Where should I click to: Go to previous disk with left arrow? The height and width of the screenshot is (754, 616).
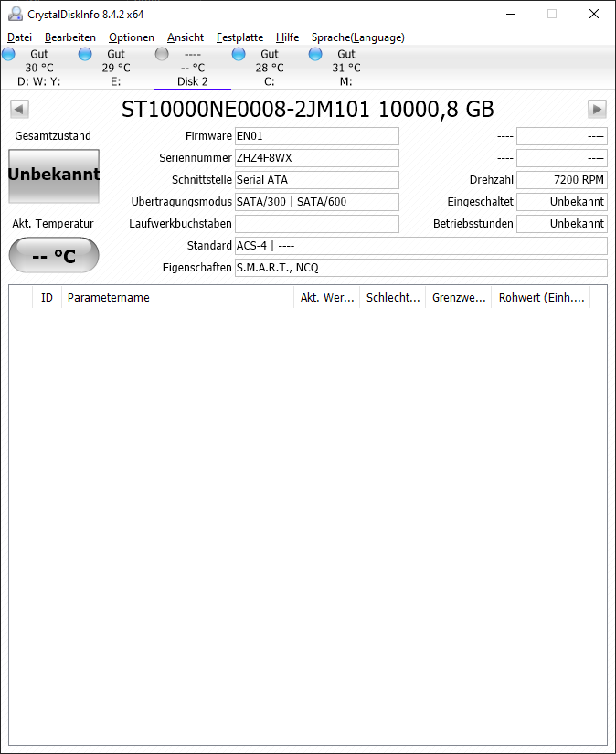coord(19,109)
